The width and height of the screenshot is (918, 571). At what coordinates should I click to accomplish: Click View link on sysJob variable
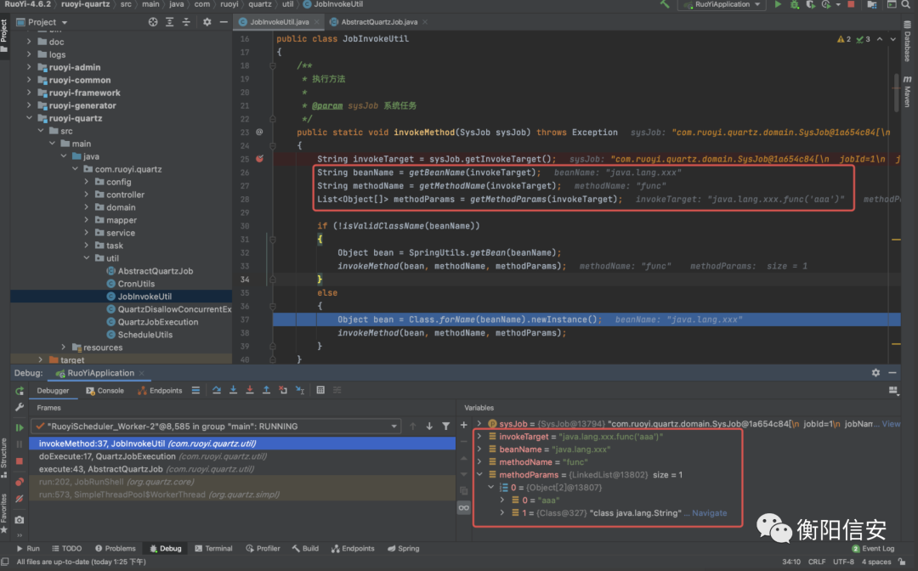[x=891, y=423]
